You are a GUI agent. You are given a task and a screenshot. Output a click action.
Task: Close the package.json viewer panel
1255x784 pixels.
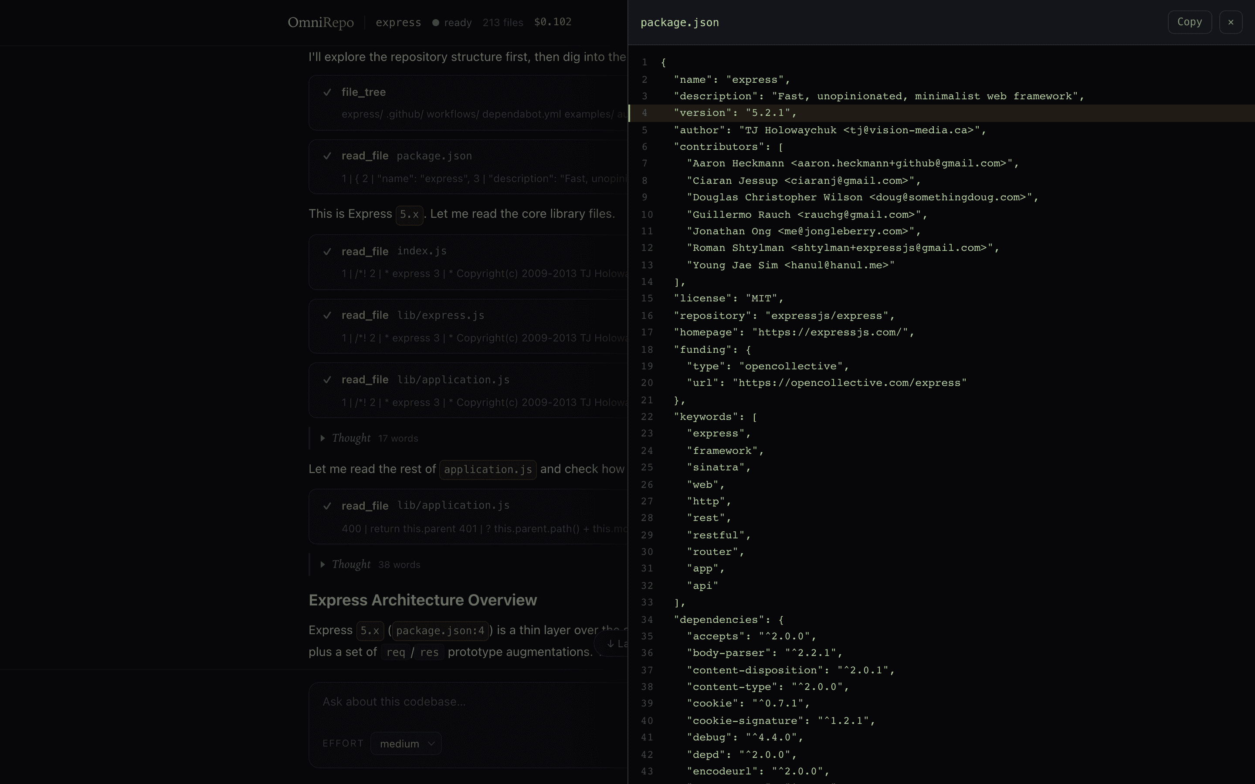(x=1231, y=22)
